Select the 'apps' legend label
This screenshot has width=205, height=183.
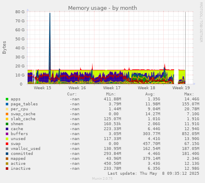pyautogui.click(x=16, y=99)
